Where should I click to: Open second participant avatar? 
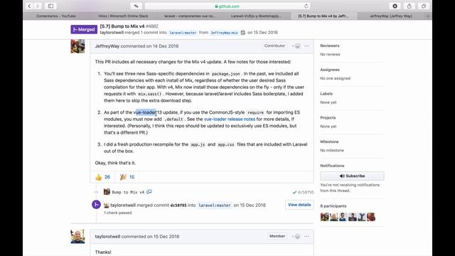point(334,217)
